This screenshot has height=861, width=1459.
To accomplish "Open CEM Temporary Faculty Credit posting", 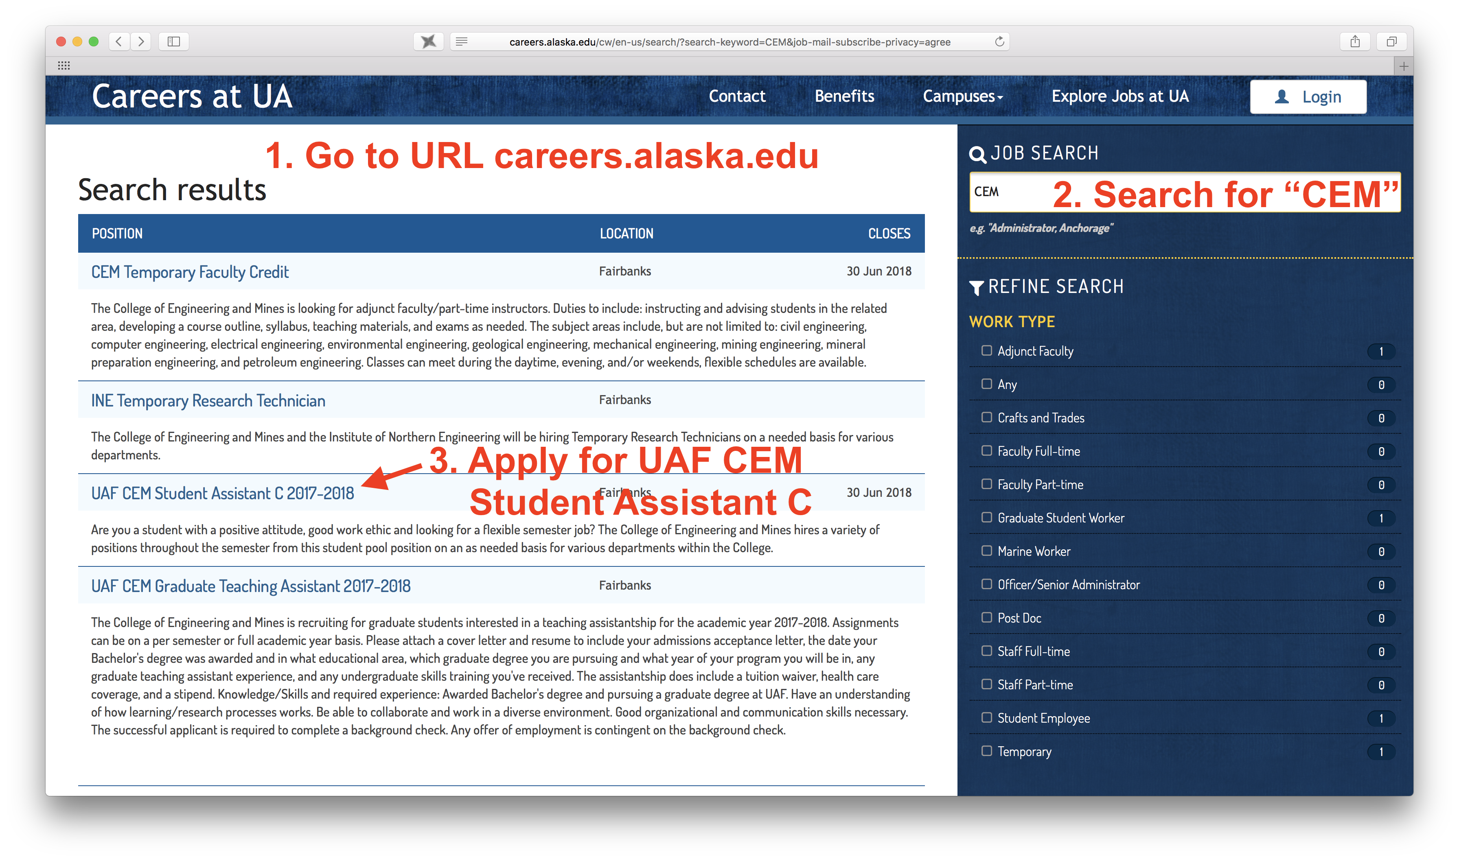I will [x=190, y=272].
